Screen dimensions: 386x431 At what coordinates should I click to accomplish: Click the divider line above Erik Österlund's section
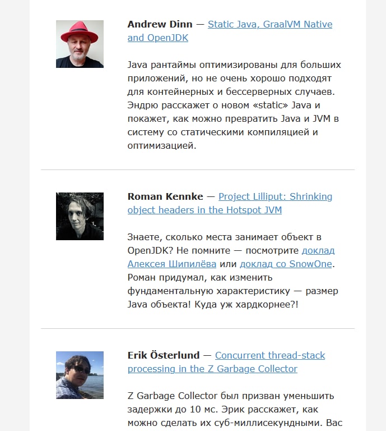pos(198,328)
